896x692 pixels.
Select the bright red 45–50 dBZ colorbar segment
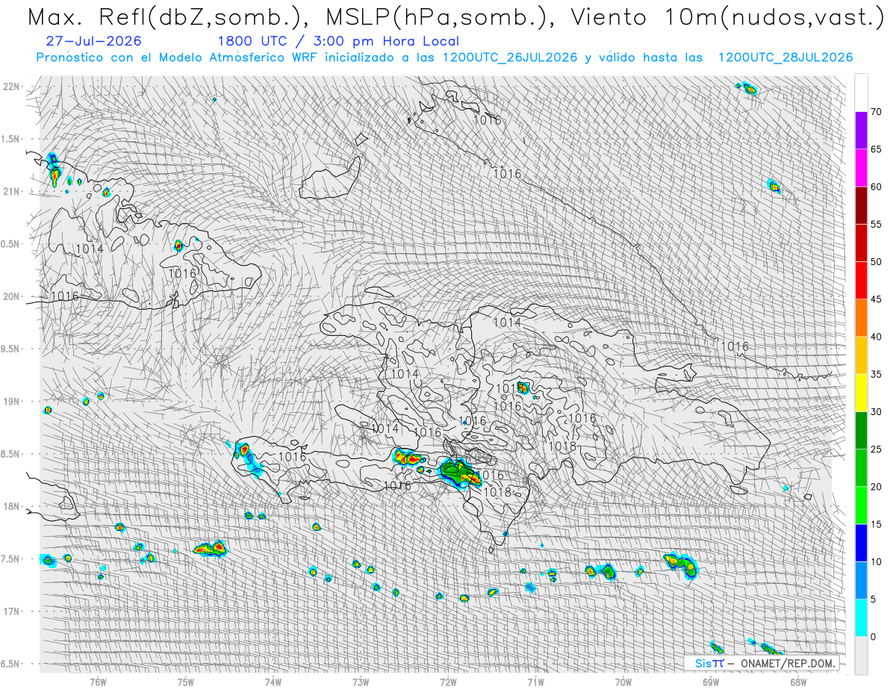click(861, 281)
